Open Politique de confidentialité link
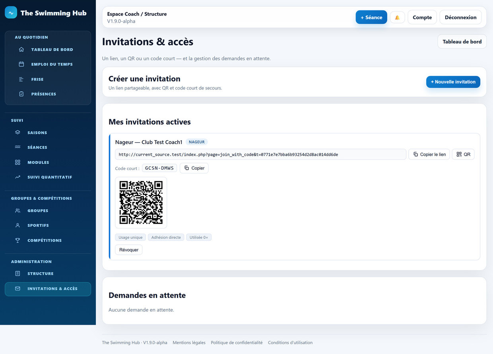Image resolution: width=493 pixels, height=354 pixels. [237, 342]
